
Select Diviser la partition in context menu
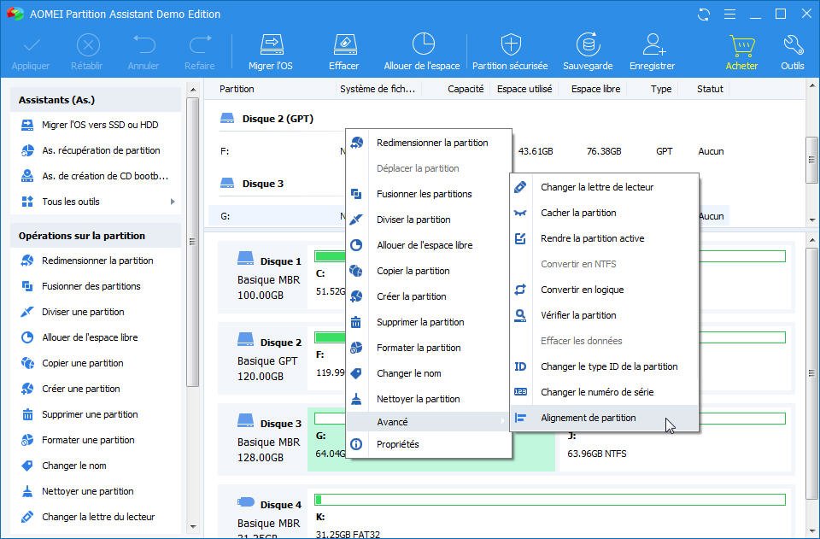tap(428, 220)
